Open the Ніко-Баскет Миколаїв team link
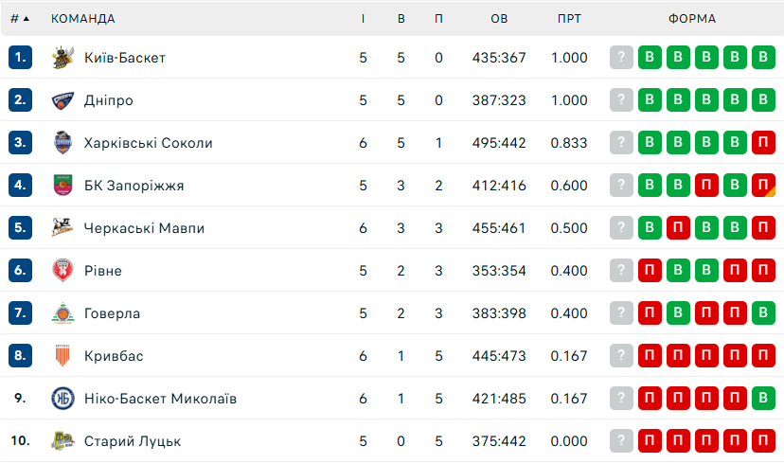The image size is (784, 464). click(x=160, y=399)
